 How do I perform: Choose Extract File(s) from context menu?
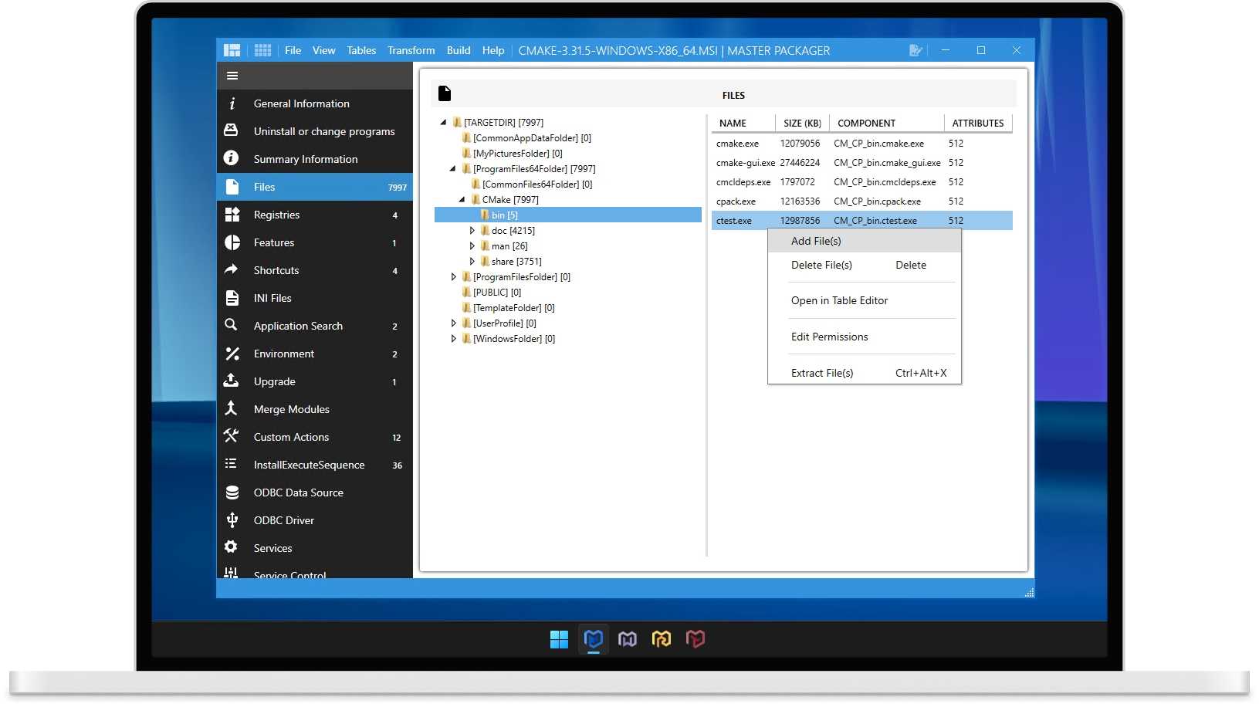click(x=822, y=373)
